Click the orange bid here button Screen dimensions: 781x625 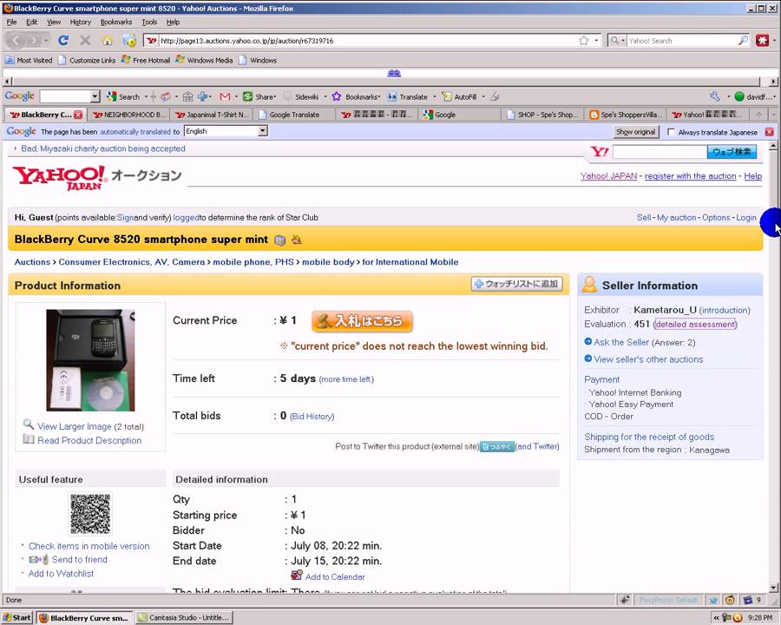point(362,321)
